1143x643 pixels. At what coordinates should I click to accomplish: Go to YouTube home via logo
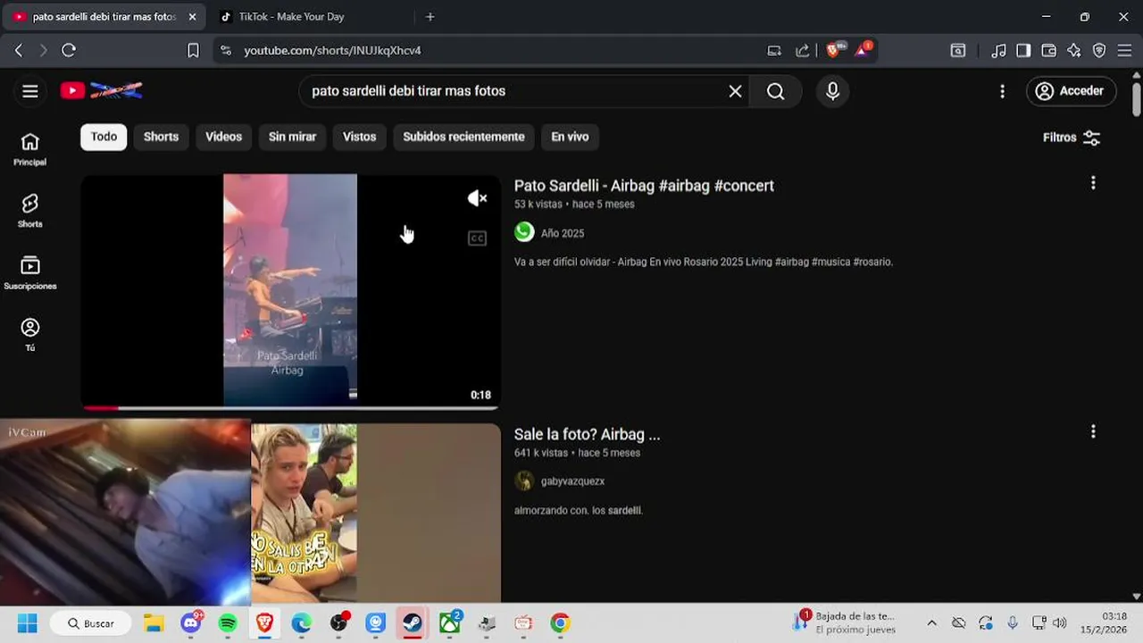pyautogui.click(x=101, y=91)
